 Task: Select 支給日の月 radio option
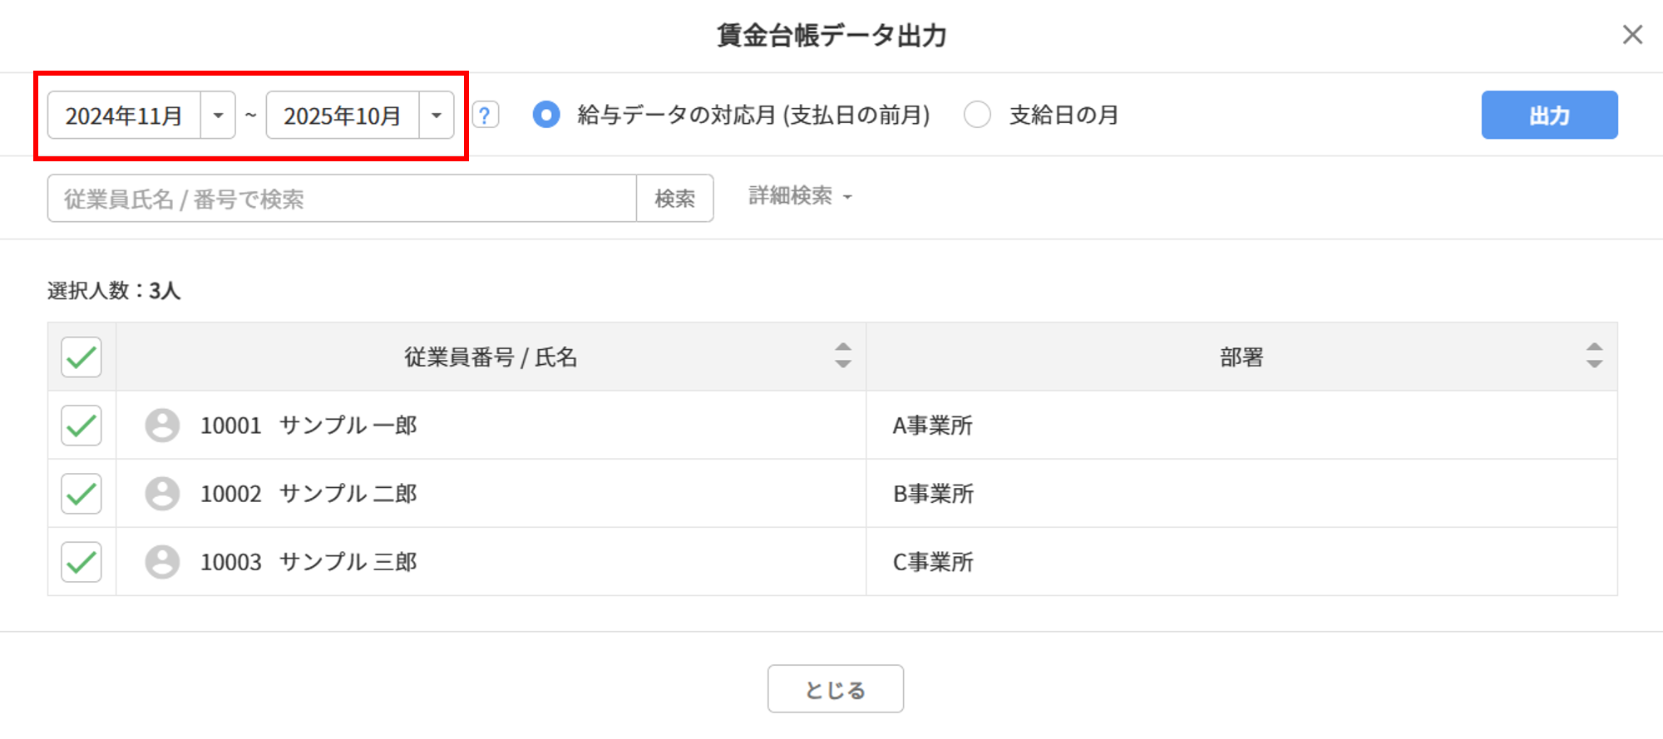(x=977, y=115)
